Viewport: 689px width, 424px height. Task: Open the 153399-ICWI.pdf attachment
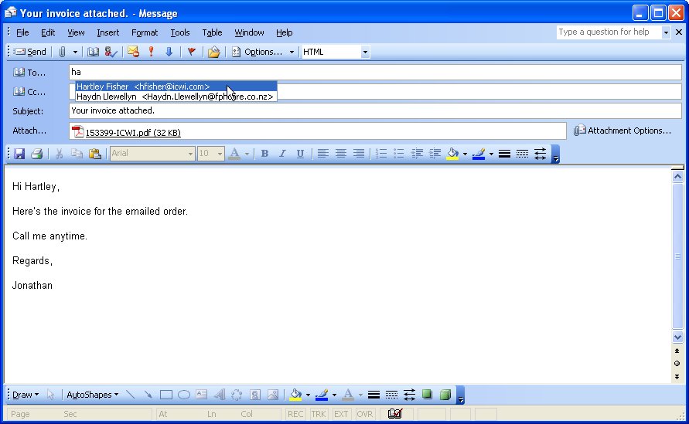(132, 132)
